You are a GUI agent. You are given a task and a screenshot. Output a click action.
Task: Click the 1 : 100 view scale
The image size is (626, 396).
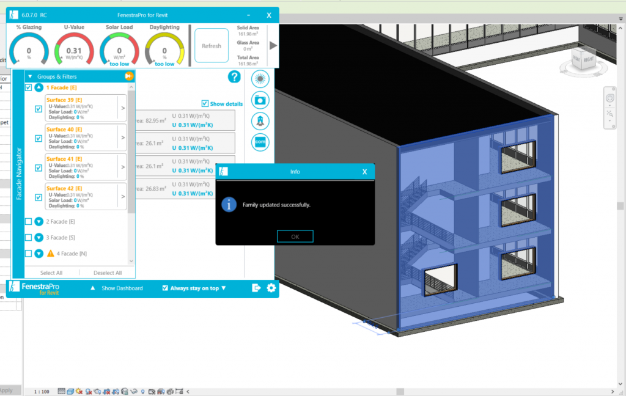tap(42, 392)
